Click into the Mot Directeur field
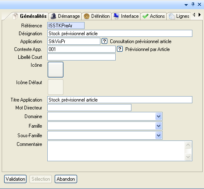The width and height of the screenshot is (204, 189). click(x=89, y=108)
